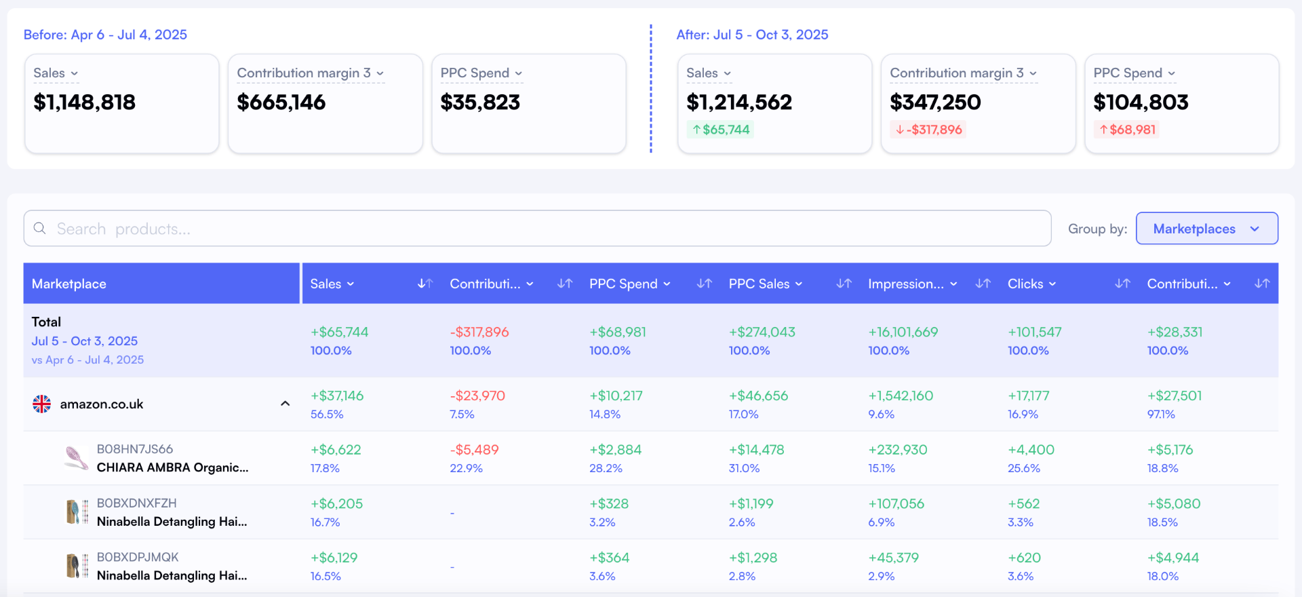1302x597 pixels.
Task: Click the $665,146 contribution margin value
Action: (x=281, y=102)
